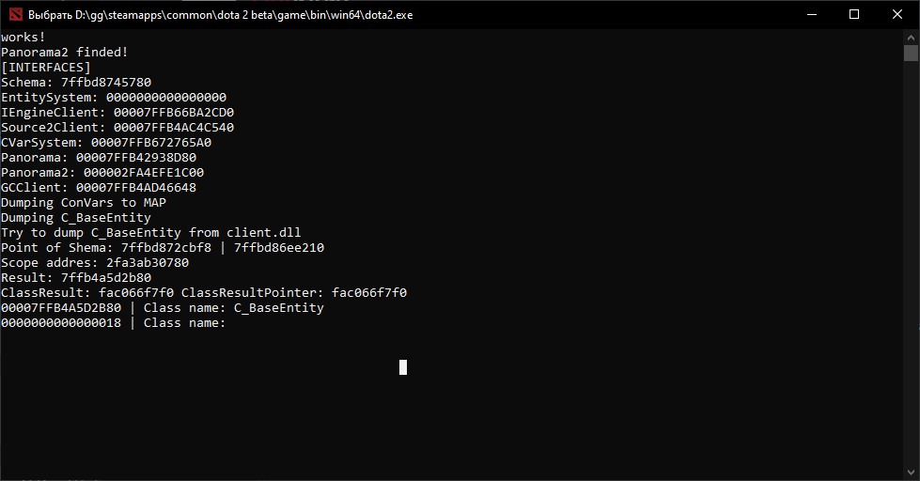Click the white console cursor block
This screenshot has width=920, height=481.
pyautogui.click(x=403, y=367)
